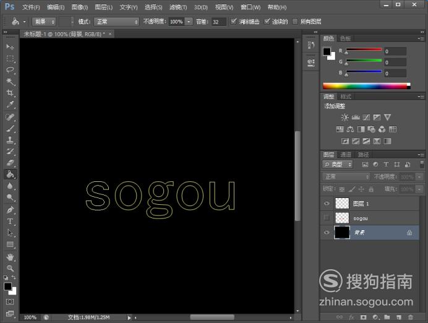Hide the 背景 layer with eye icon
Screen dimensions: 428x323
(327, 233)
